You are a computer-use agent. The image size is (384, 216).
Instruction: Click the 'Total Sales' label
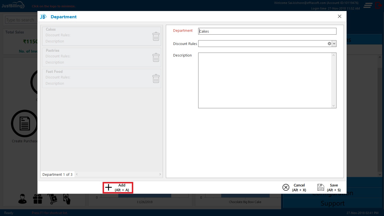pyautogui.click(x=15, y=32)
